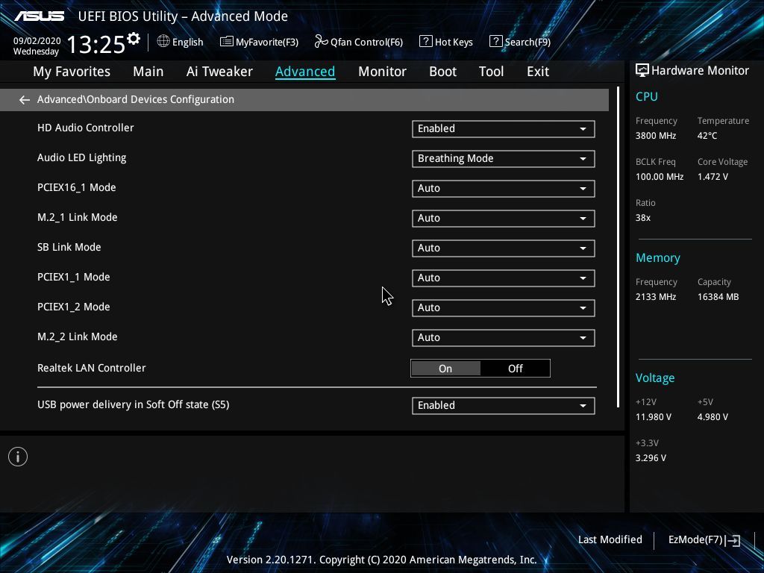Click the ASUS logo
Viewport: 764px width, 573px height.
pos(39,16)
